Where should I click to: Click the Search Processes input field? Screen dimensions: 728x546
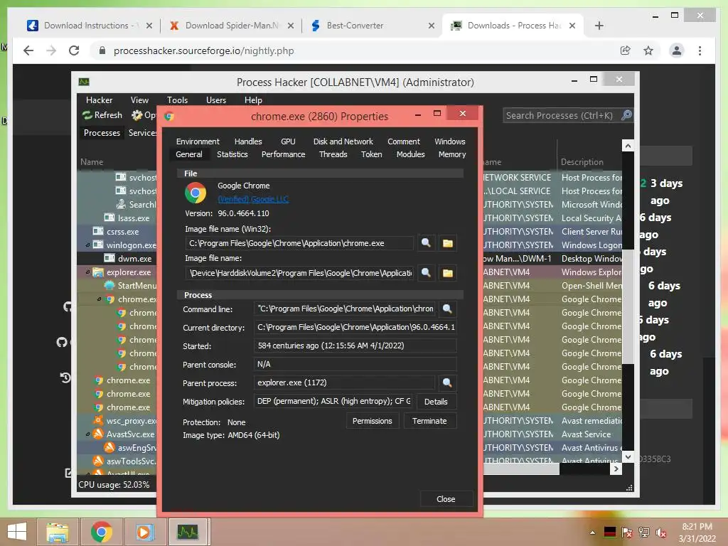click(559, 116)
